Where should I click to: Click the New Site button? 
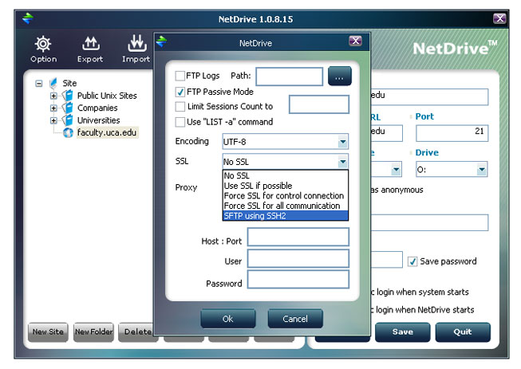[x=48, y=332]
